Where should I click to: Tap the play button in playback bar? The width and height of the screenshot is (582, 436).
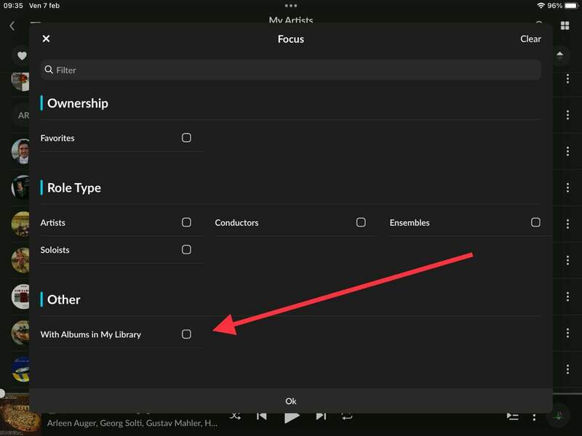tap(292, 417)
